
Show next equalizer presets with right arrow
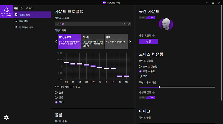pyautogui.click(x=130, y=41)
